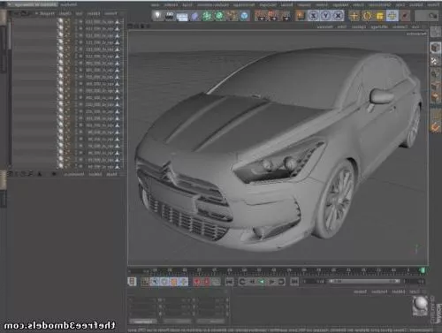Open render settings clapper icon

coord(261,16)
